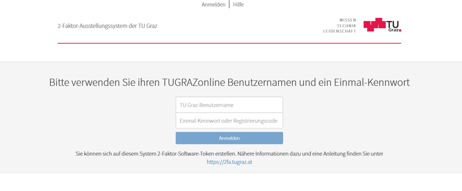Open the Anmelden link in top navigation
The width and height of the screenshot is (462, 191).
(x=213, y=5)
